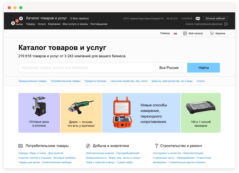Image resolution: width=239 pixels, height=173 pixels.
Task: Expand the 'Вся Россия' region dropdown
Action: [171, 68]
